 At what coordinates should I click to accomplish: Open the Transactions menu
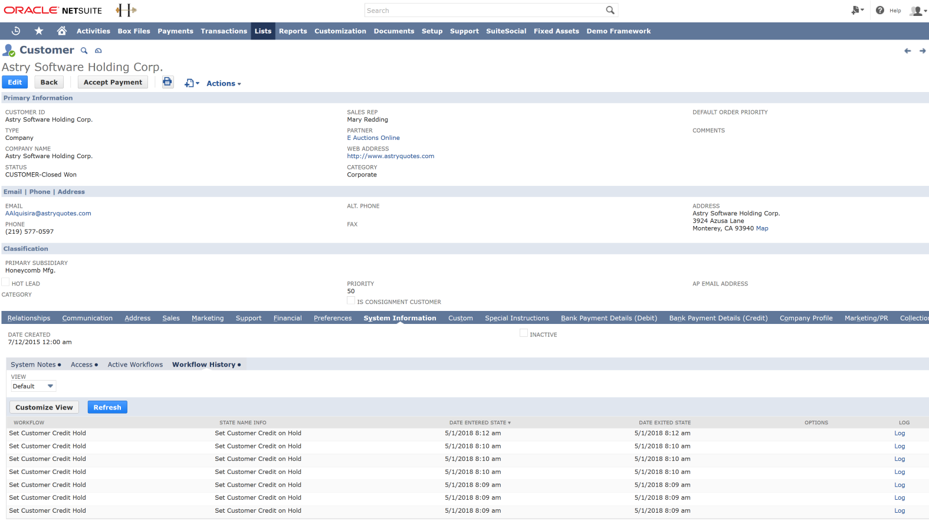click(x=224, y=31)
